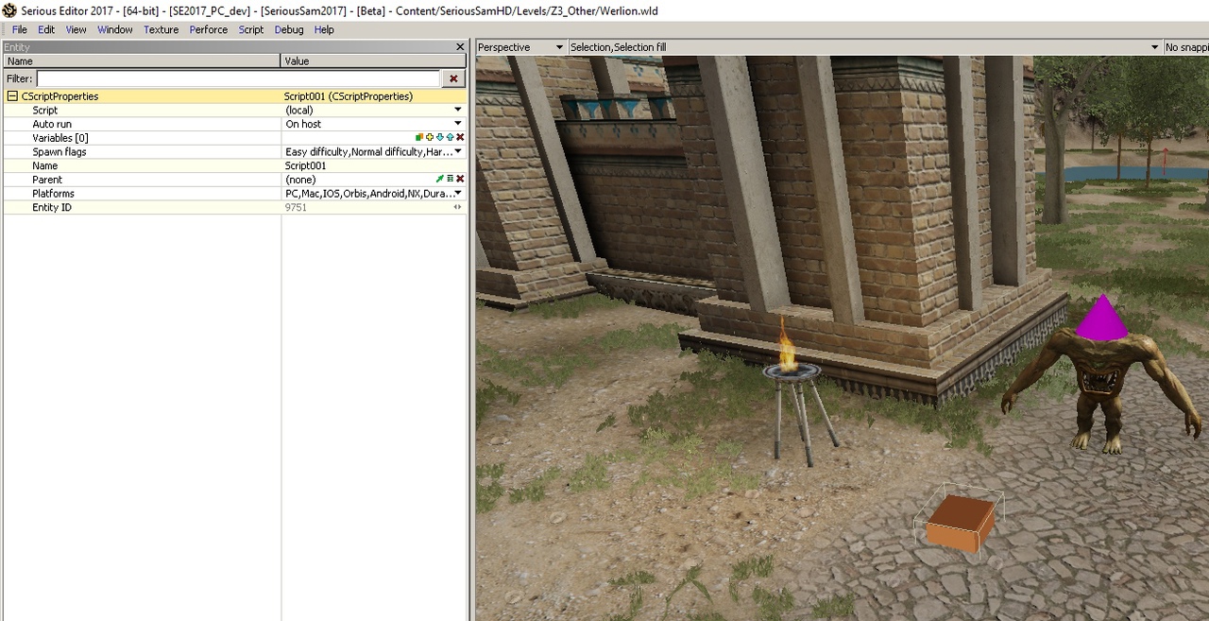Click the duplicate-item icon in the Variables row
This screenshot has width=1209, height=621.
click(419, 138)
